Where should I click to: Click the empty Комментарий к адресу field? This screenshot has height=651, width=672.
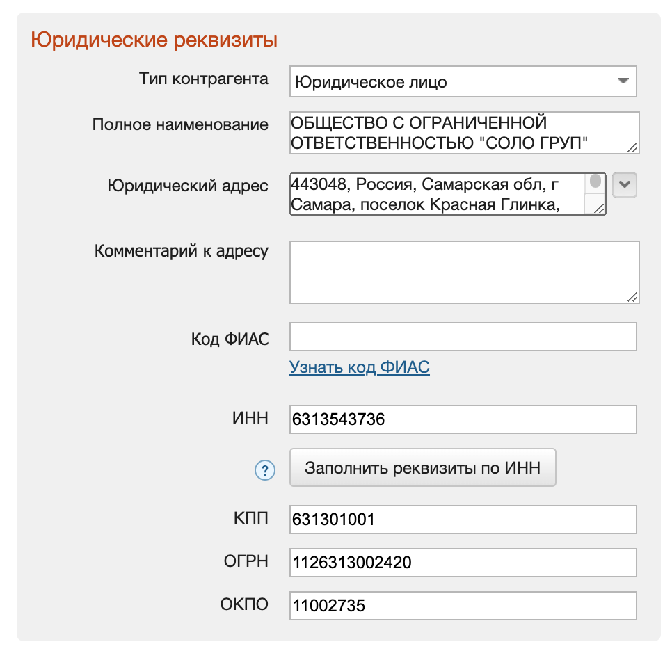[x=463, y=272]
